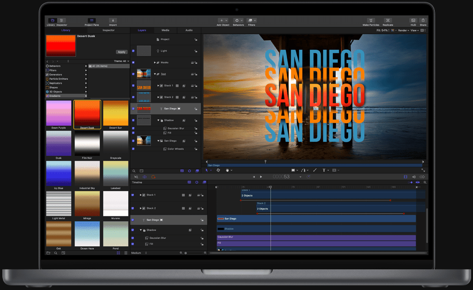Uncheck the Light layer visibility checkbox

tap(133, 51)
